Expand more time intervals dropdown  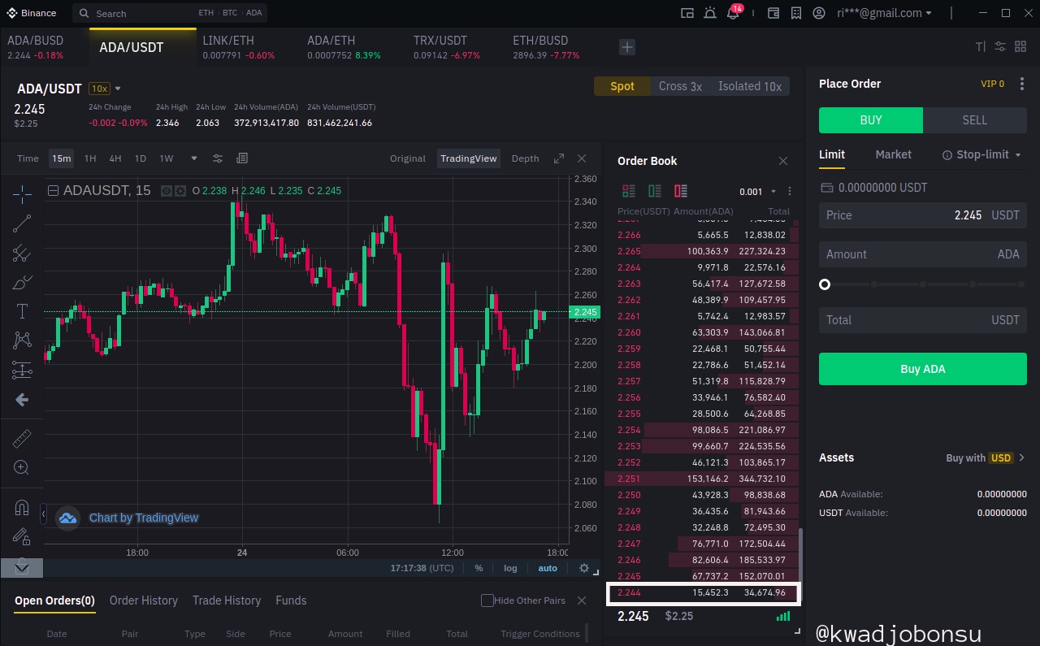click(x=193, y=158)
